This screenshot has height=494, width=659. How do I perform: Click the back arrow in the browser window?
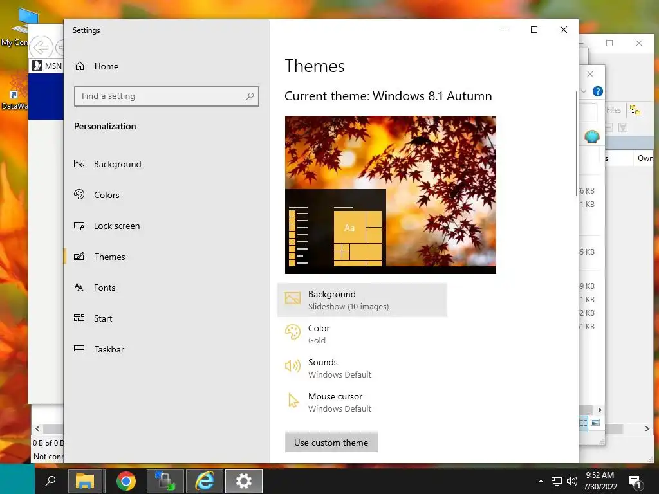coord(41,48)
